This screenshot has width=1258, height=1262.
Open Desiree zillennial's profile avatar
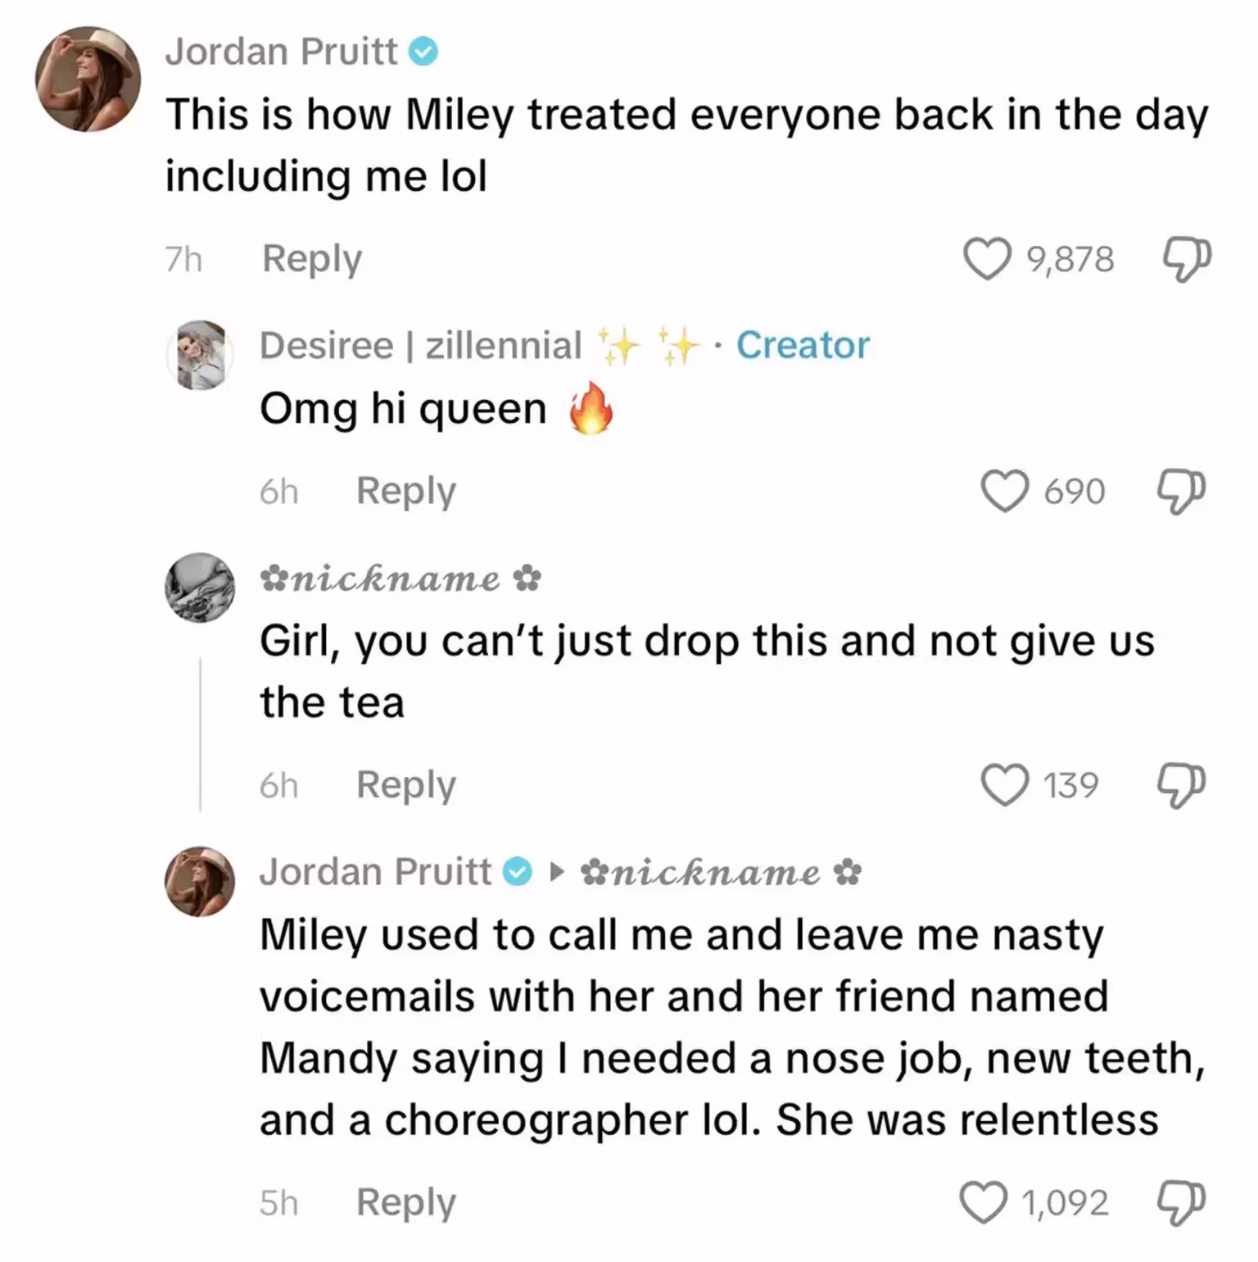click(x=200, y=355)
